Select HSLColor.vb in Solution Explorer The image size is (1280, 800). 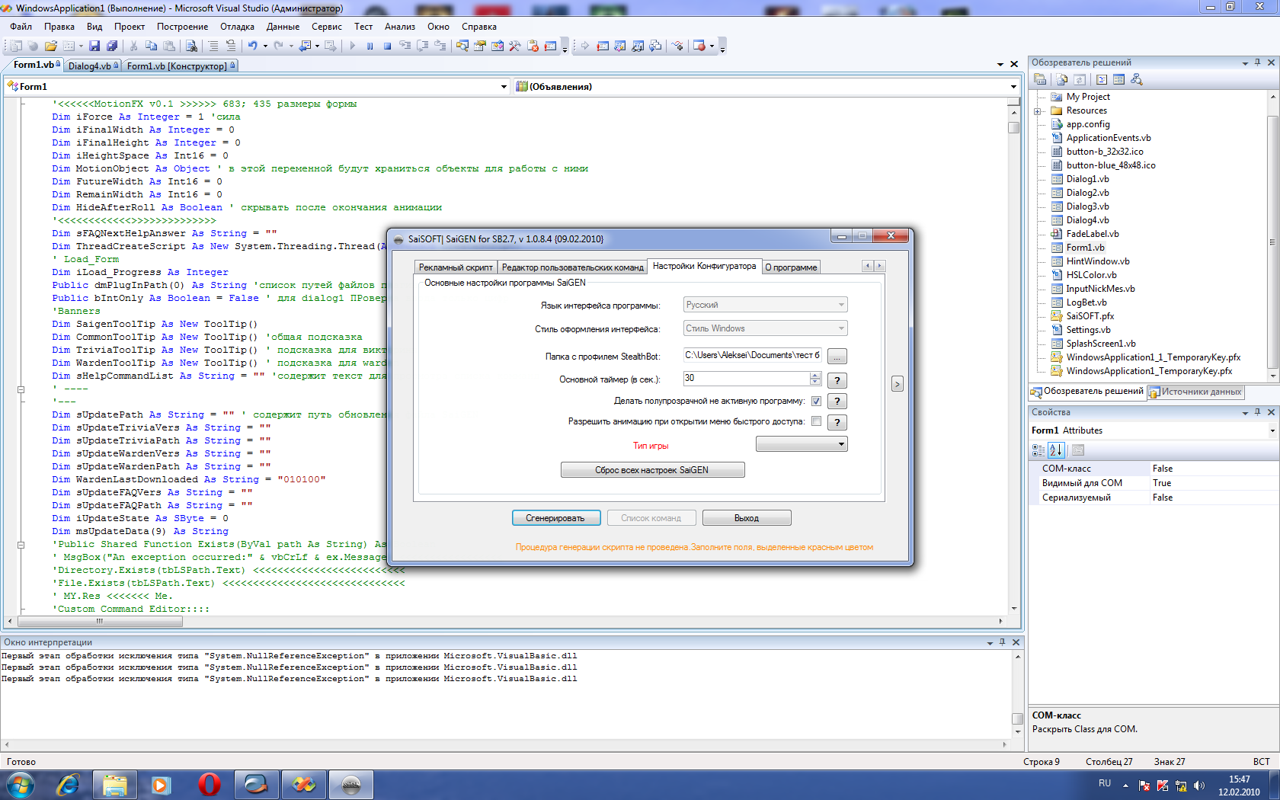tap(1091, 275)
